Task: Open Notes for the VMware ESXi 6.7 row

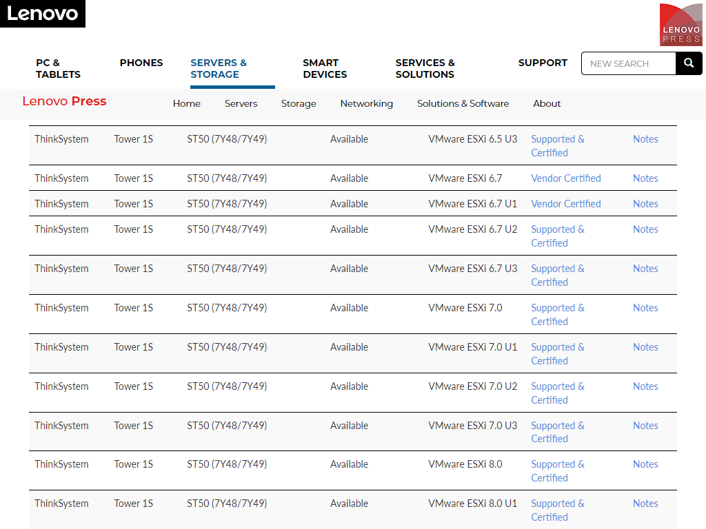Action: [645, 178]
